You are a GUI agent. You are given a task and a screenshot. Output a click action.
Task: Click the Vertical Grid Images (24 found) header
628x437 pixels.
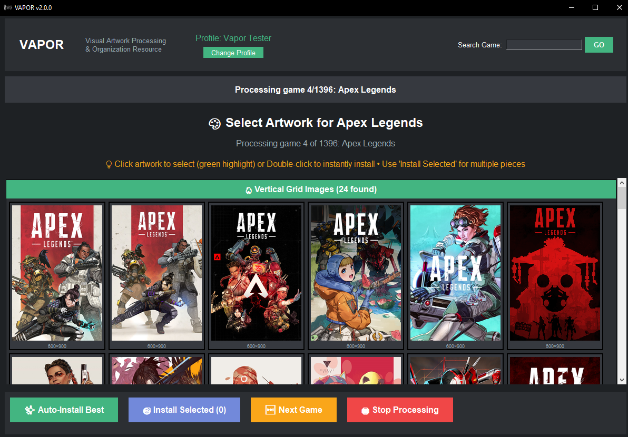pyautogui.click(x=311, y=190)
